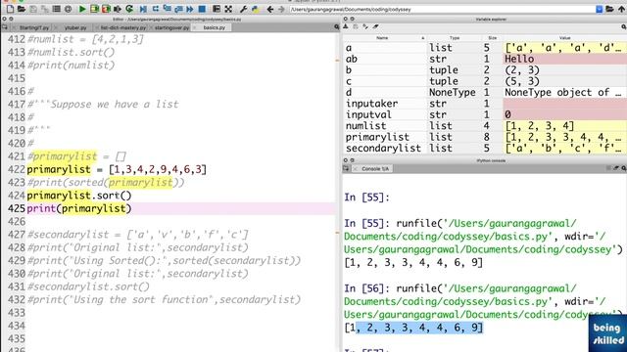Save the current file
Viewport: 627px width, 352px height.
tap(33, 9)
